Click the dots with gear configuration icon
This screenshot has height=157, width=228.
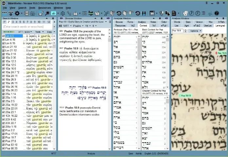[11, 13]
